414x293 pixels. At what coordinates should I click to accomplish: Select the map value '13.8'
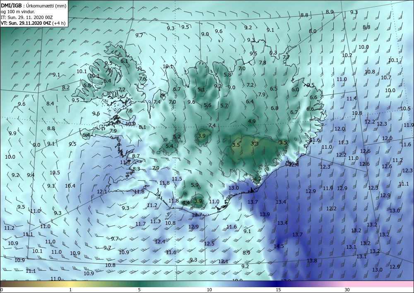coord(312,260)
